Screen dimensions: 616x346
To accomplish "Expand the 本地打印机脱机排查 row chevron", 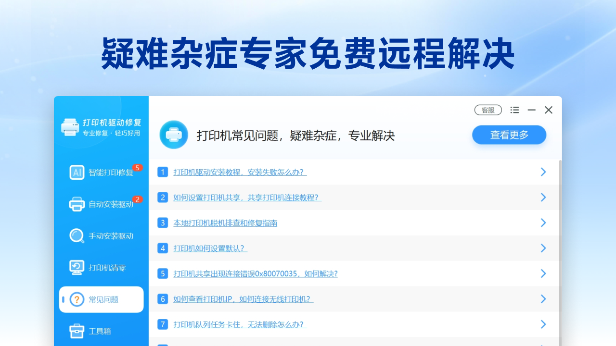I will point(543,222).
